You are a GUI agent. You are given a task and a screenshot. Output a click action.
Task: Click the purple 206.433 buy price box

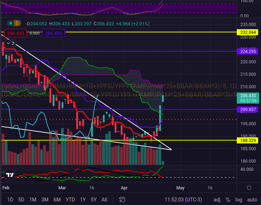pyautogui.click(x=53, y=33)
